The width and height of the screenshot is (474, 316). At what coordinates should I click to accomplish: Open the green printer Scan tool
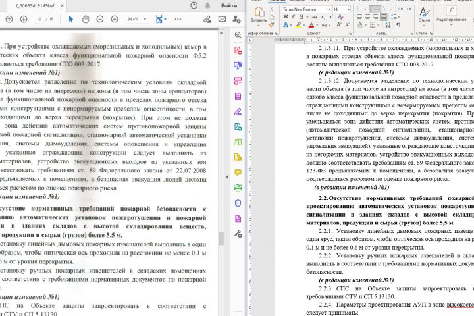point(238,188)
